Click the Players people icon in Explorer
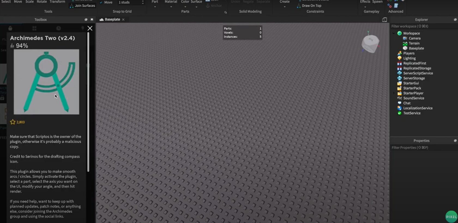This screenshot has width=458, height=223. click(x=399, y=53)
